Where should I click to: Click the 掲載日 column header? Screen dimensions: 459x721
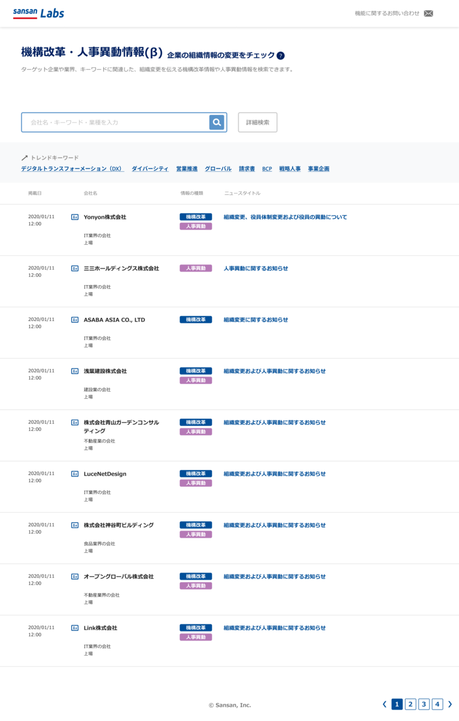(35, 193)
